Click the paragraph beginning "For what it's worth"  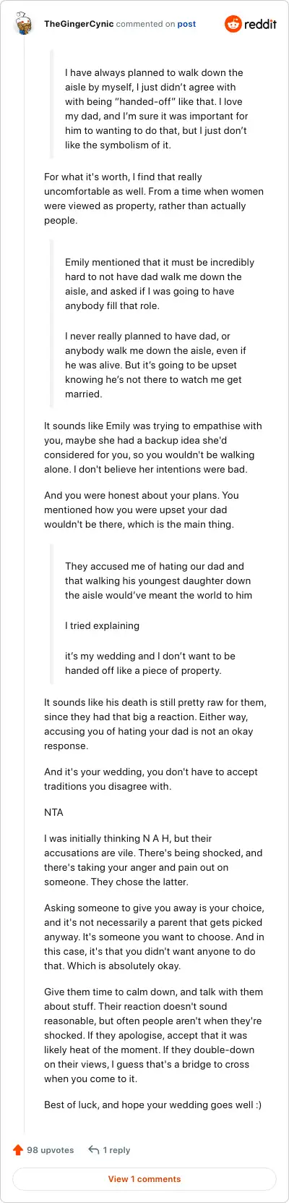point(154,198)
